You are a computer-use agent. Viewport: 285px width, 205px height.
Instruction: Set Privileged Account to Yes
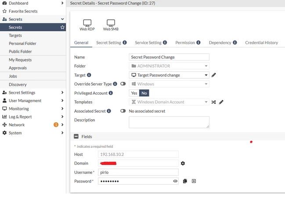[134, 93]
